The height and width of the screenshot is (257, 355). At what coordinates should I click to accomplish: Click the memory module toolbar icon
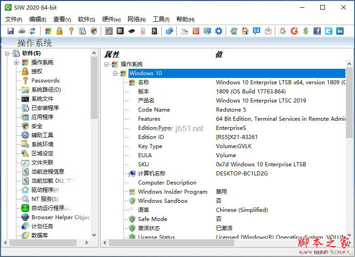pos(132,31)
